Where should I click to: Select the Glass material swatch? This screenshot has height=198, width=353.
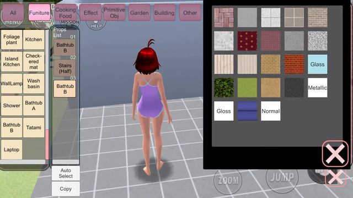click(318, 64)
